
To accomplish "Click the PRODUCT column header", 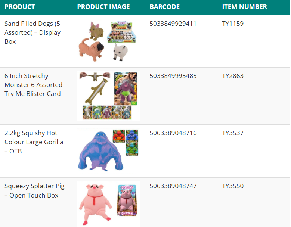I will click(x=20, y=7).
